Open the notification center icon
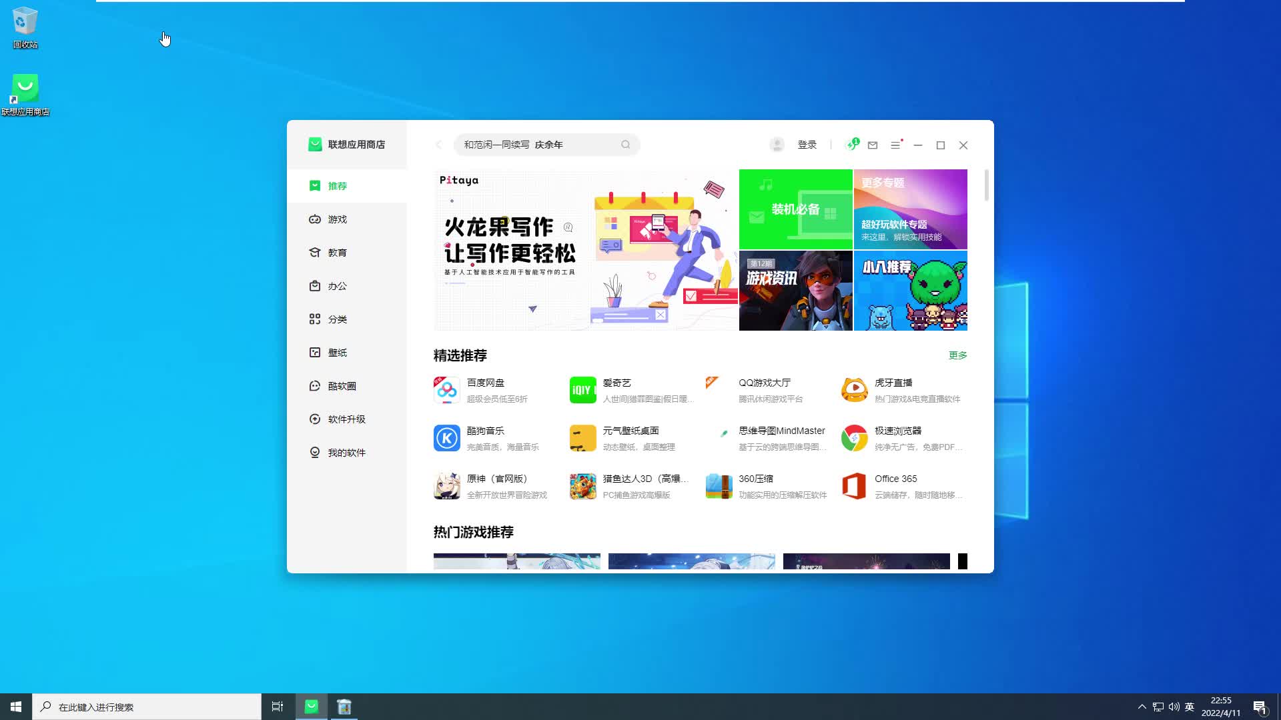This screenshot has width=1281, height=720. tap(1260, 707)
